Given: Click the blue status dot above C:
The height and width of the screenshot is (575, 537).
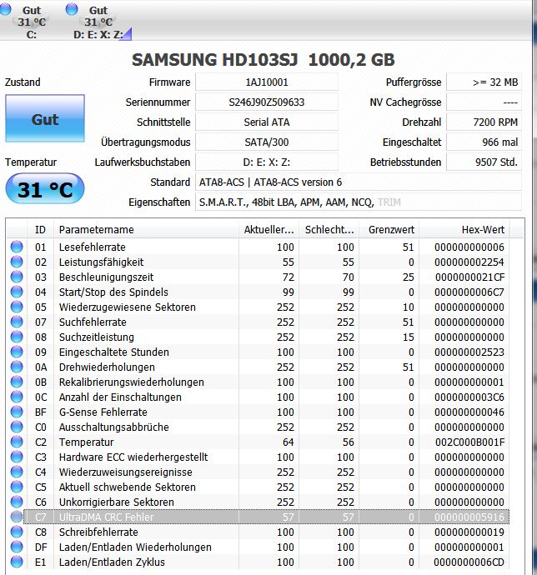Looking at the screenshot, I should 5,9.
